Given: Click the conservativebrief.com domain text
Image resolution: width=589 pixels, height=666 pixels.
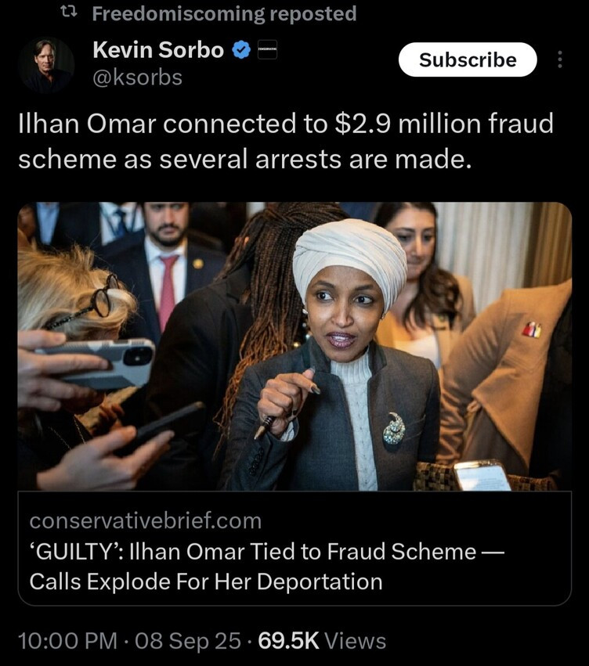Looking at the screenshot, I should (x=146, y=520).
